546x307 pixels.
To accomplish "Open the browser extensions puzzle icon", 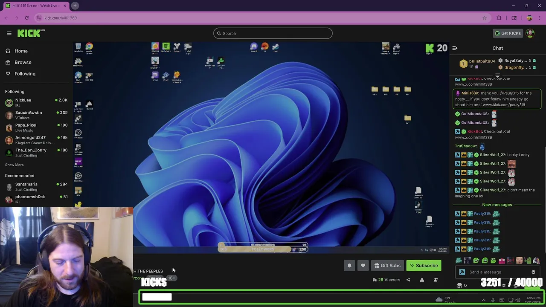I will coord(499,18).
